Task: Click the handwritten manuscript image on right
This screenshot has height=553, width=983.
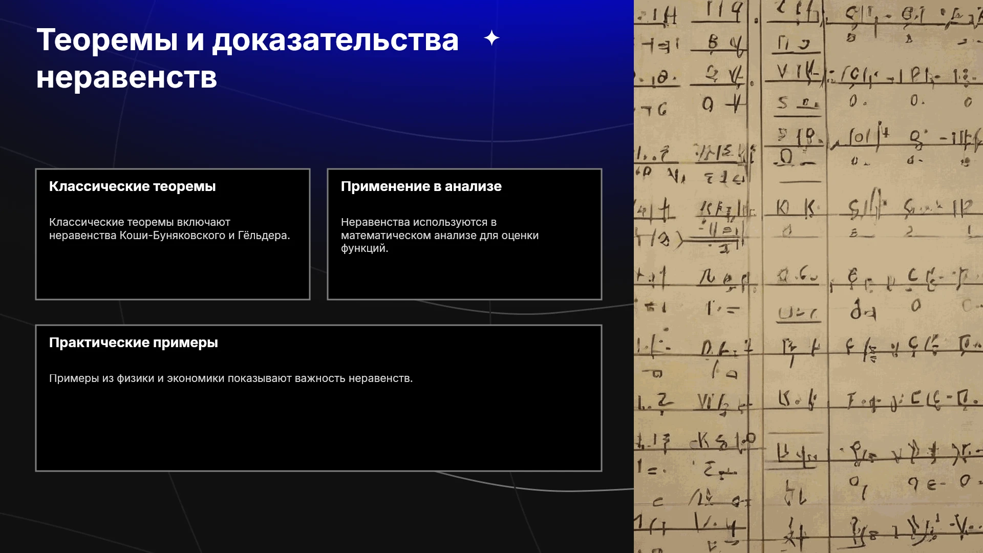Action: [808, 276]
